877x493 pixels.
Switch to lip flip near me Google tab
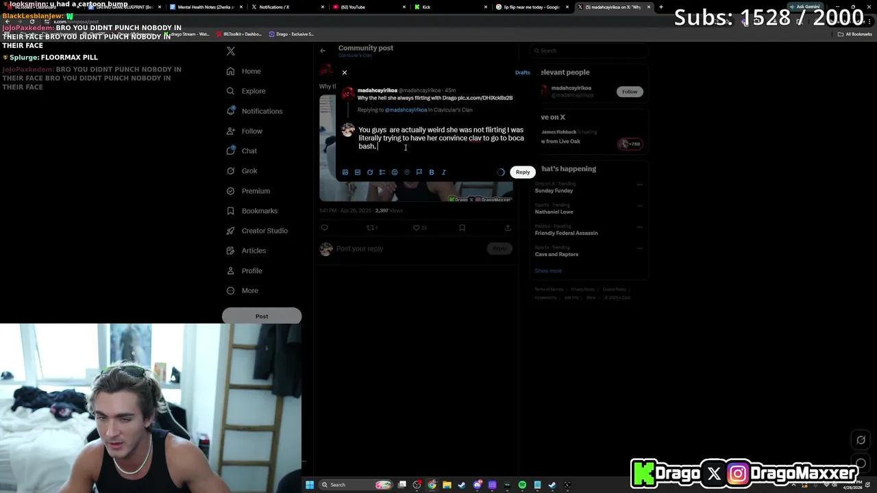point(534,7)
